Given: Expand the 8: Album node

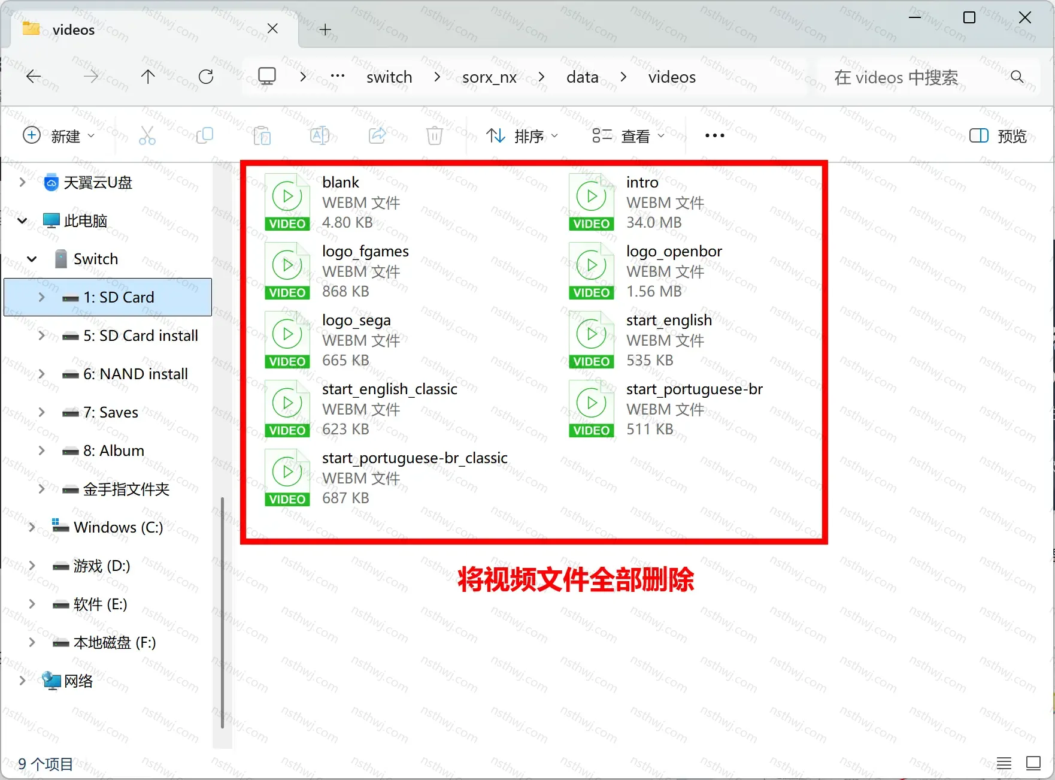Looking at the screenshot, I should pos(41,451).
